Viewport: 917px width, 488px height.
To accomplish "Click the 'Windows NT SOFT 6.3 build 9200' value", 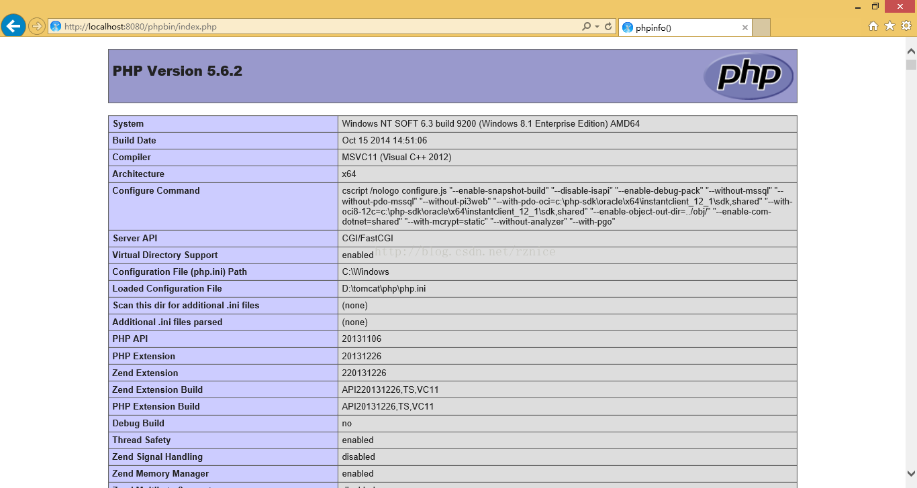I will click(491, 124).
